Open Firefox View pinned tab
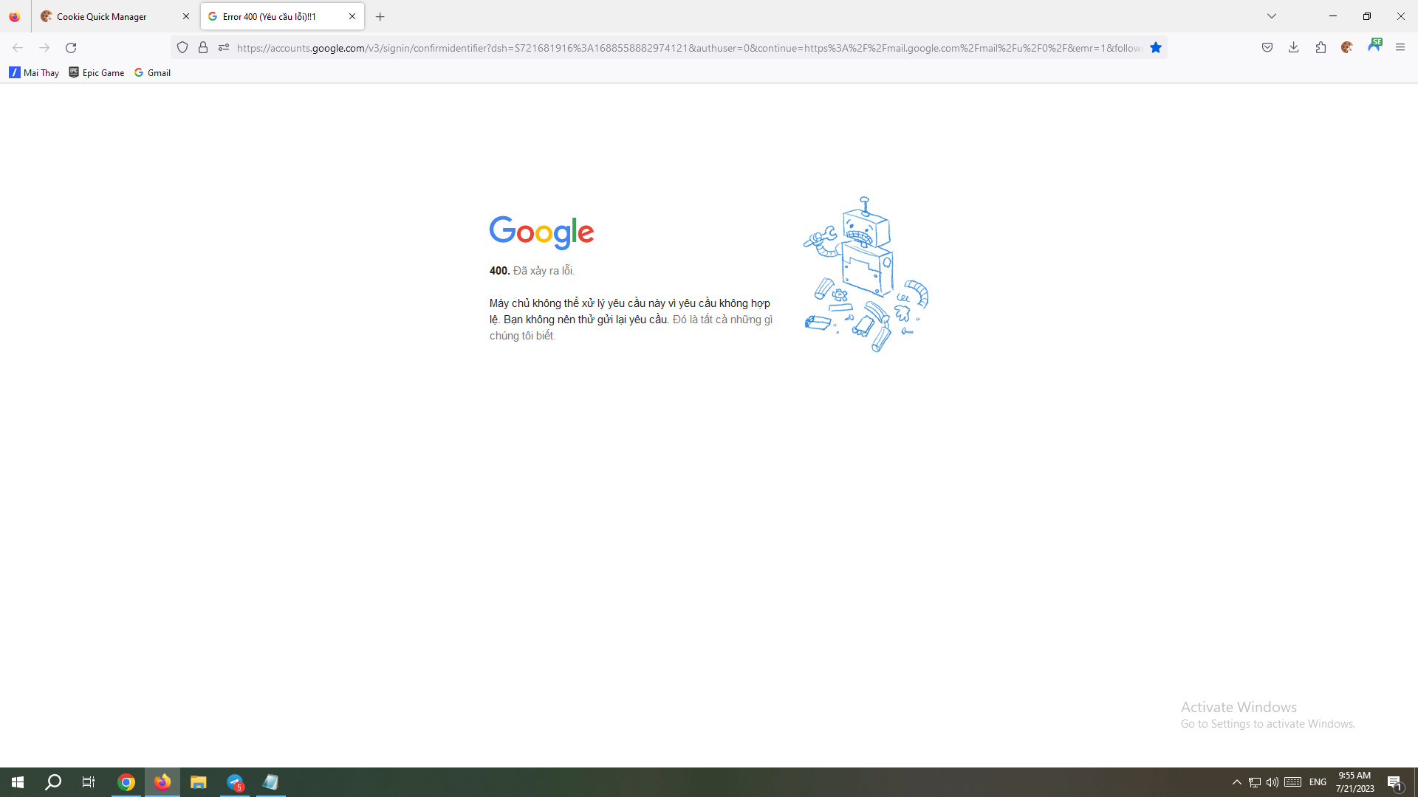This screenshot has height=797, width=1418. coord(15,16)
